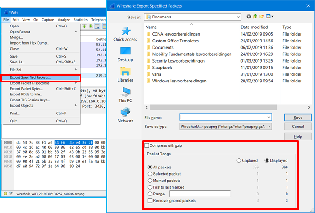Select Security Lesvoorbereidingen folder name
This screenshot has width=315, height=213.
coord(179,61)
